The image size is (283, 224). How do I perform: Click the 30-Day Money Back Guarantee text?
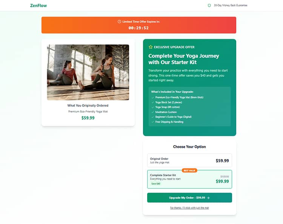231,5
